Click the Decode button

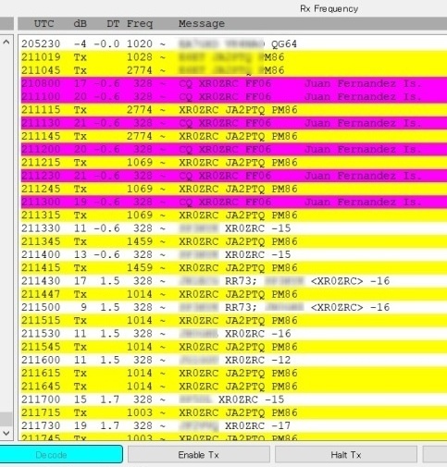tap(61, 454)
